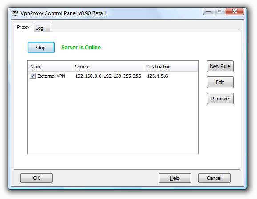
Task: Confirm with the OK button
Action: point(36,178)
